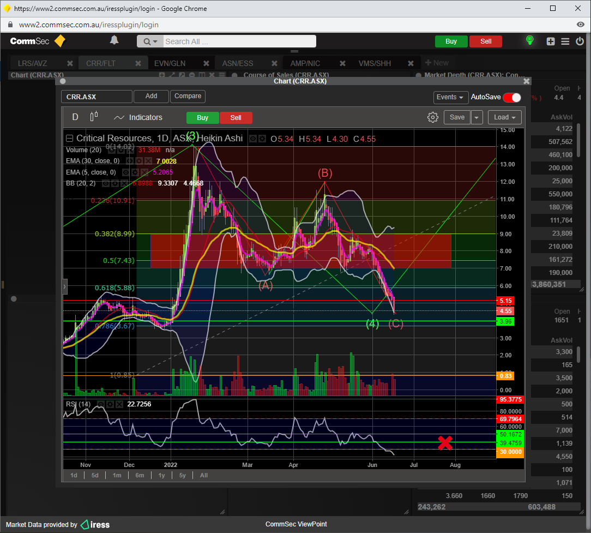The image size is (591, 533).
Task: Collapse the Critical Resources legend
Action: [69, 139]
